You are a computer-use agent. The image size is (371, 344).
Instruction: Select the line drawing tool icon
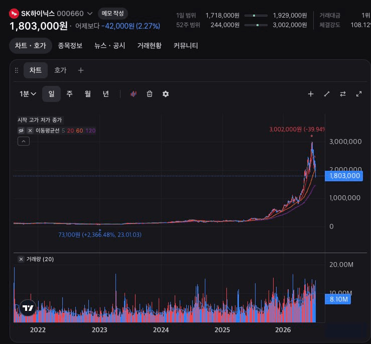click(x=327, y=94)
